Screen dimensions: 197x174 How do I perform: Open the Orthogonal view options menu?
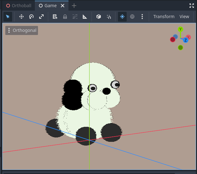click(x=22, y=30)
